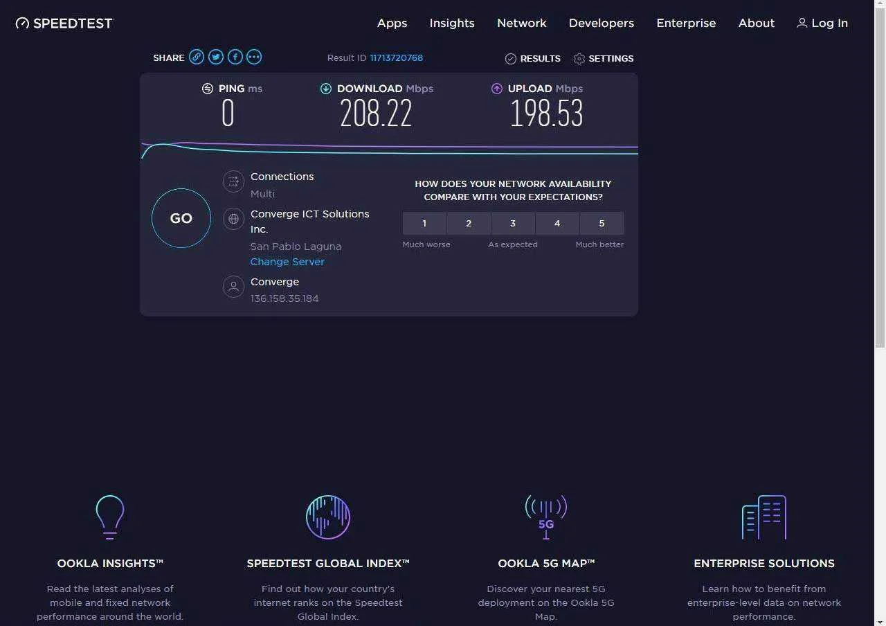Click the SHARE label
Viewport: 886px width, 626px height.
169,57
